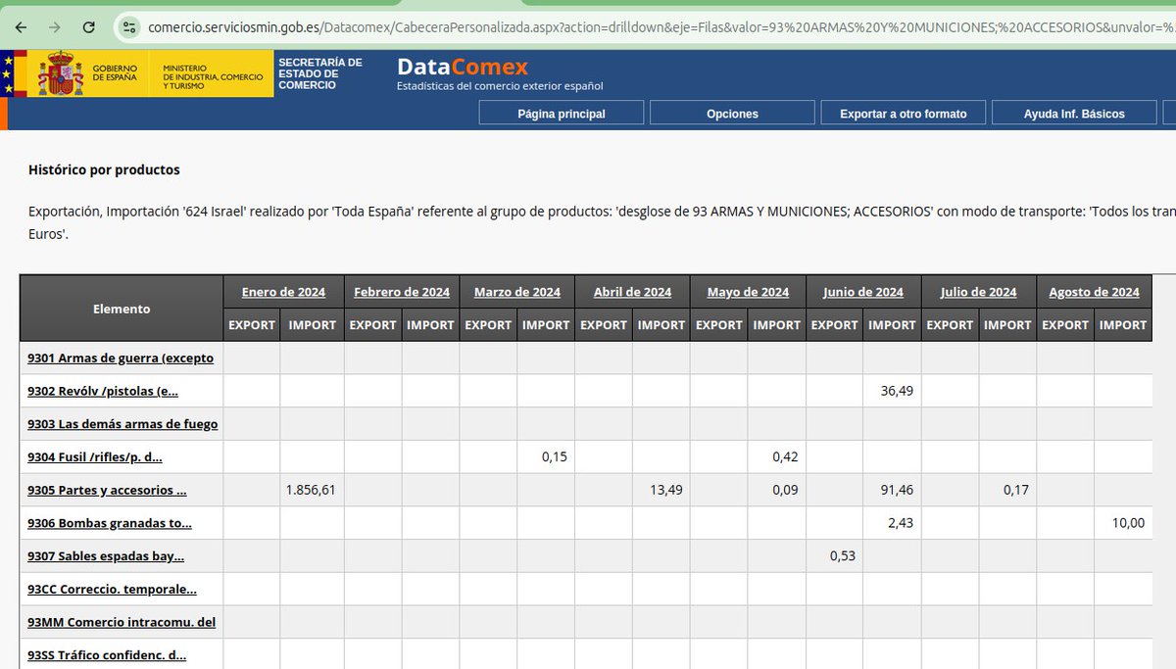Select the 10,00 value in Agosto
Screen dimensions: 1176x669
[x=1123, y=523]
